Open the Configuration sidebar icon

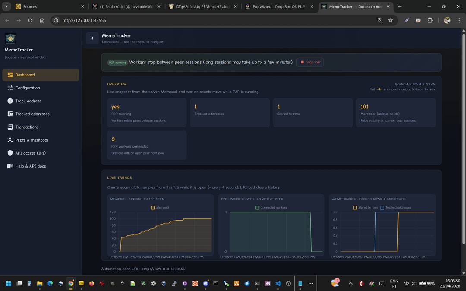click(x=10, y=88)
